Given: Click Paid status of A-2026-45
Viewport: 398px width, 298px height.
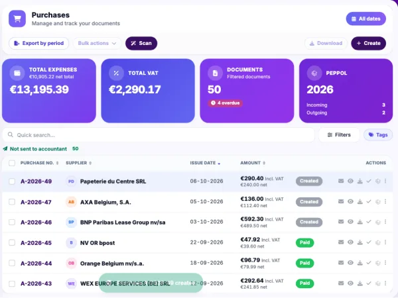Looking at the screenshot, I should click(304, 242).
